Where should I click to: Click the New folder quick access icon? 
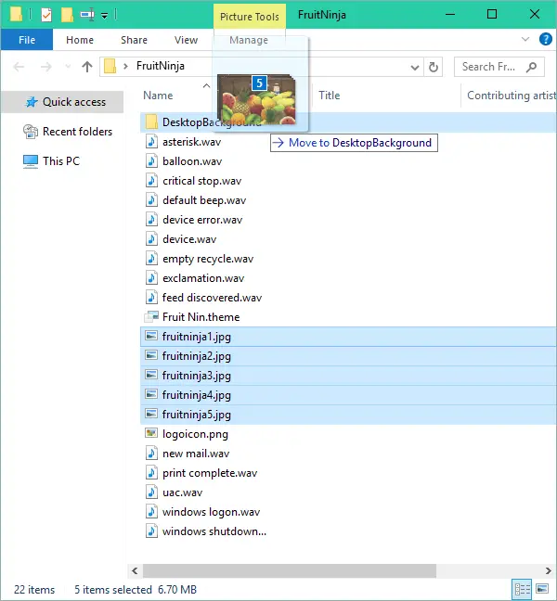click(67, 15)
